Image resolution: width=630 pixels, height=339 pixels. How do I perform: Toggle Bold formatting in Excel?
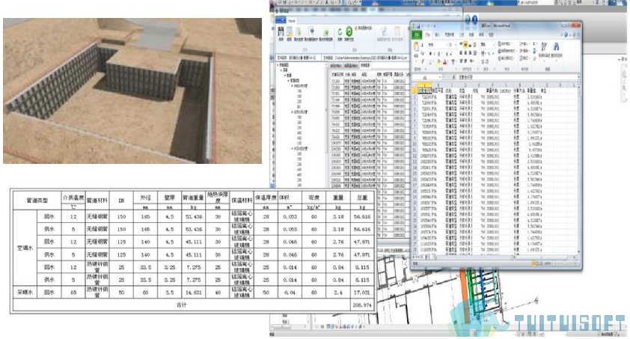(430, 53)
